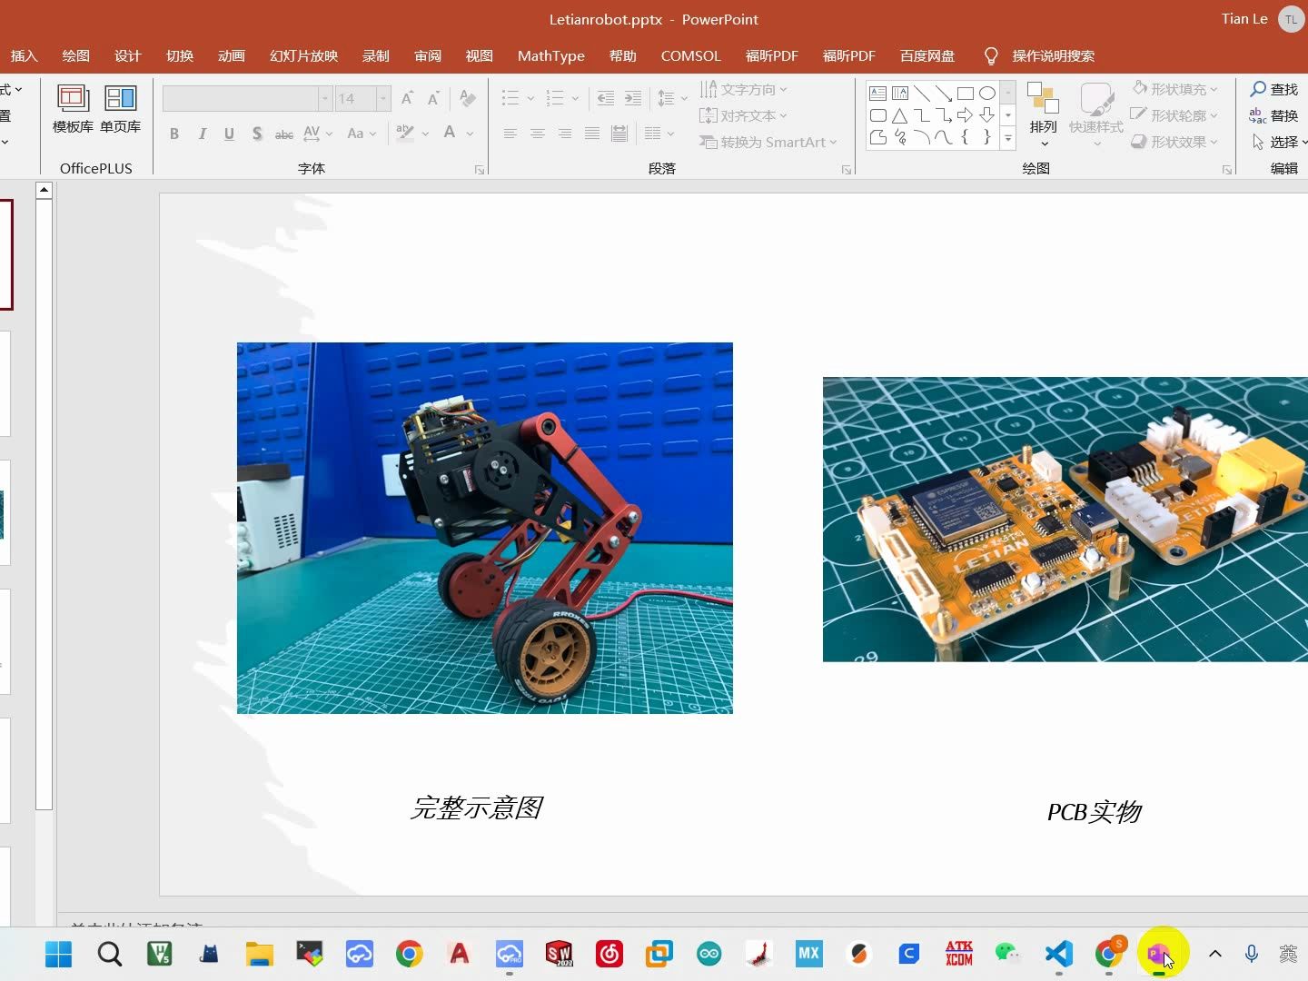This screenshot has width=1308, height=981.
Task: Click the 完整示意图 caption text
Action: click(x=477, y=808)
